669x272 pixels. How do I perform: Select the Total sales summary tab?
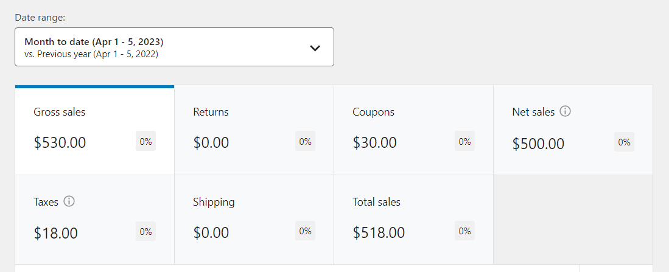pos(414,220)
